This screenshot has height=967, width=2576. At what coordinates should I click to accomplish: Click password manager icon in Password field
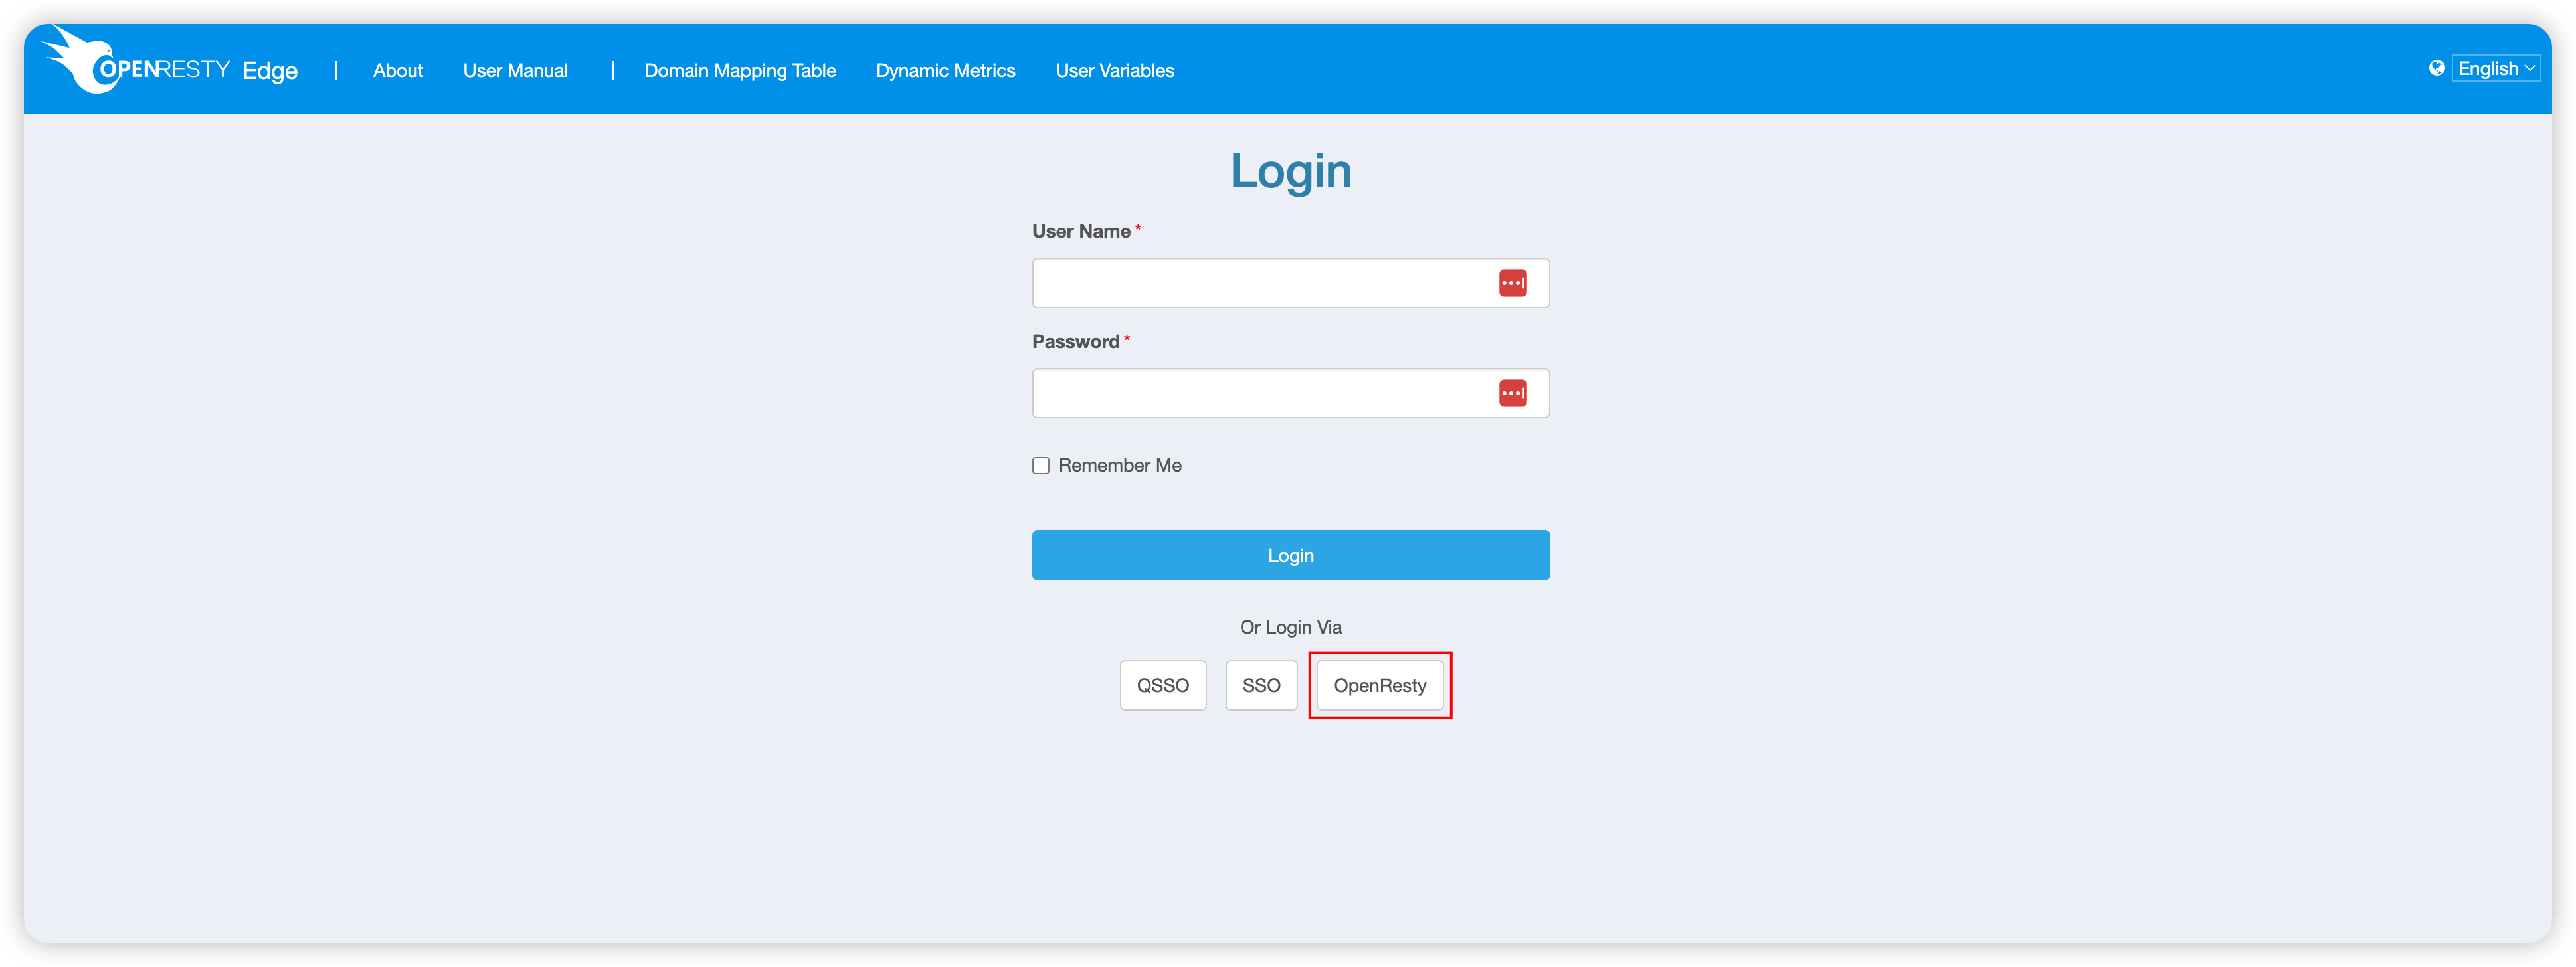tap(1512, 393)
